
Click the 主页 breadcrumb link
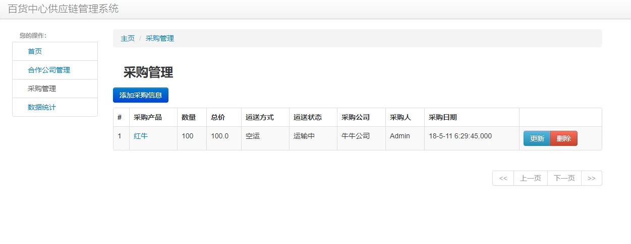point(128,38)
